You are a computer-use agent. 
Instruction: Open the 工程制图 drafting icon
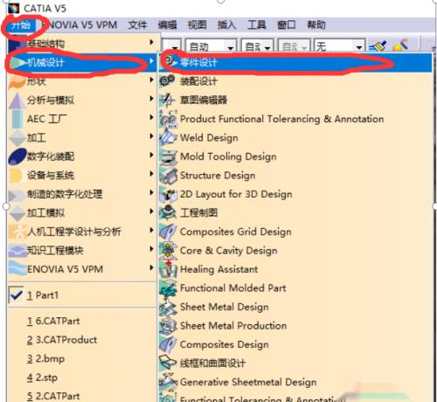(x=168, y=212)
